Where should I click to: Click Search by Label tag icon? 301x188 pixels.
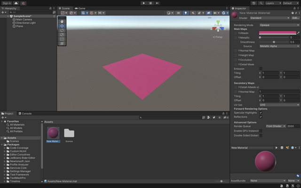(214, 117)
